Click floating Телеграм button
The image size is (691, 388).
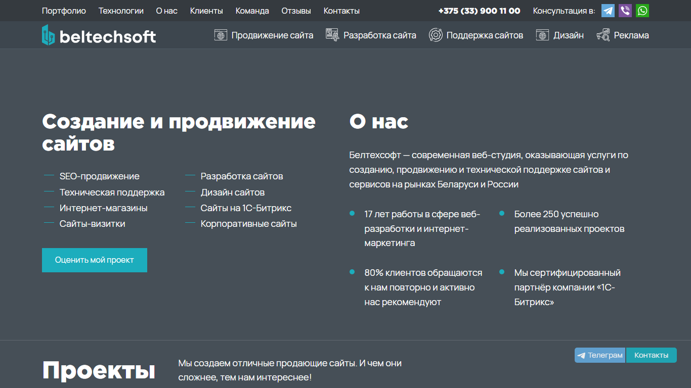(x=600, y=355)
